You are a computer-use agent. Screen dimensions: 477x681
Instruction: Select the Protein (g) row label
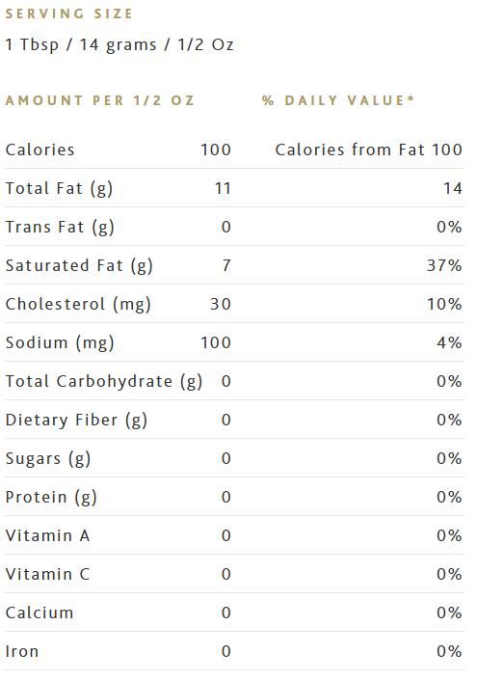pyautogui.click(x=51, y=498)
